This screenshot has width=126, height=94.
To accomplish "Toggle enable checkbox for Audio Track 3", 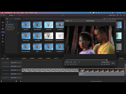I will pos(6,74).
